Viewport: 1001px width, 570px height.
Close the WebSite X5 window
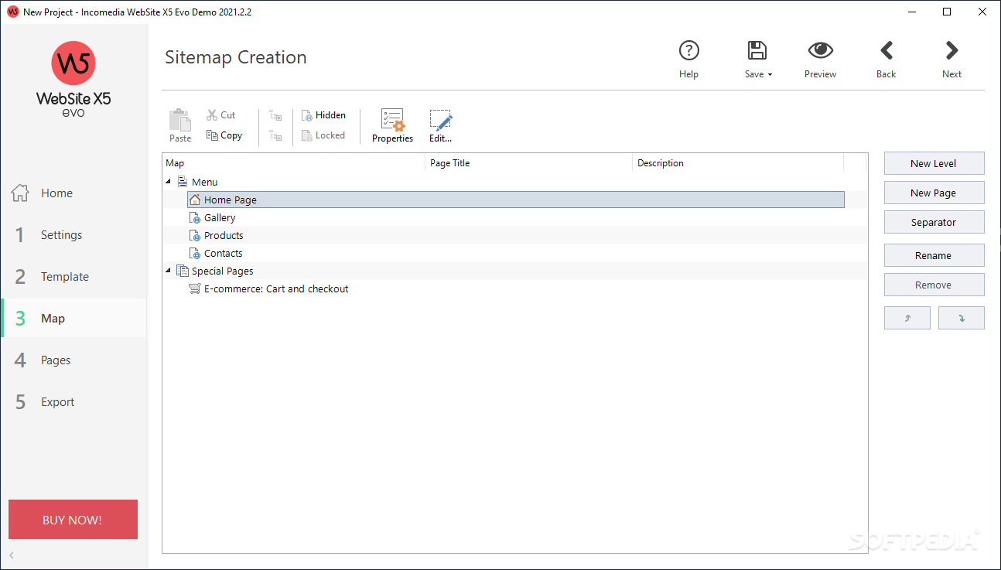[982, 12]
